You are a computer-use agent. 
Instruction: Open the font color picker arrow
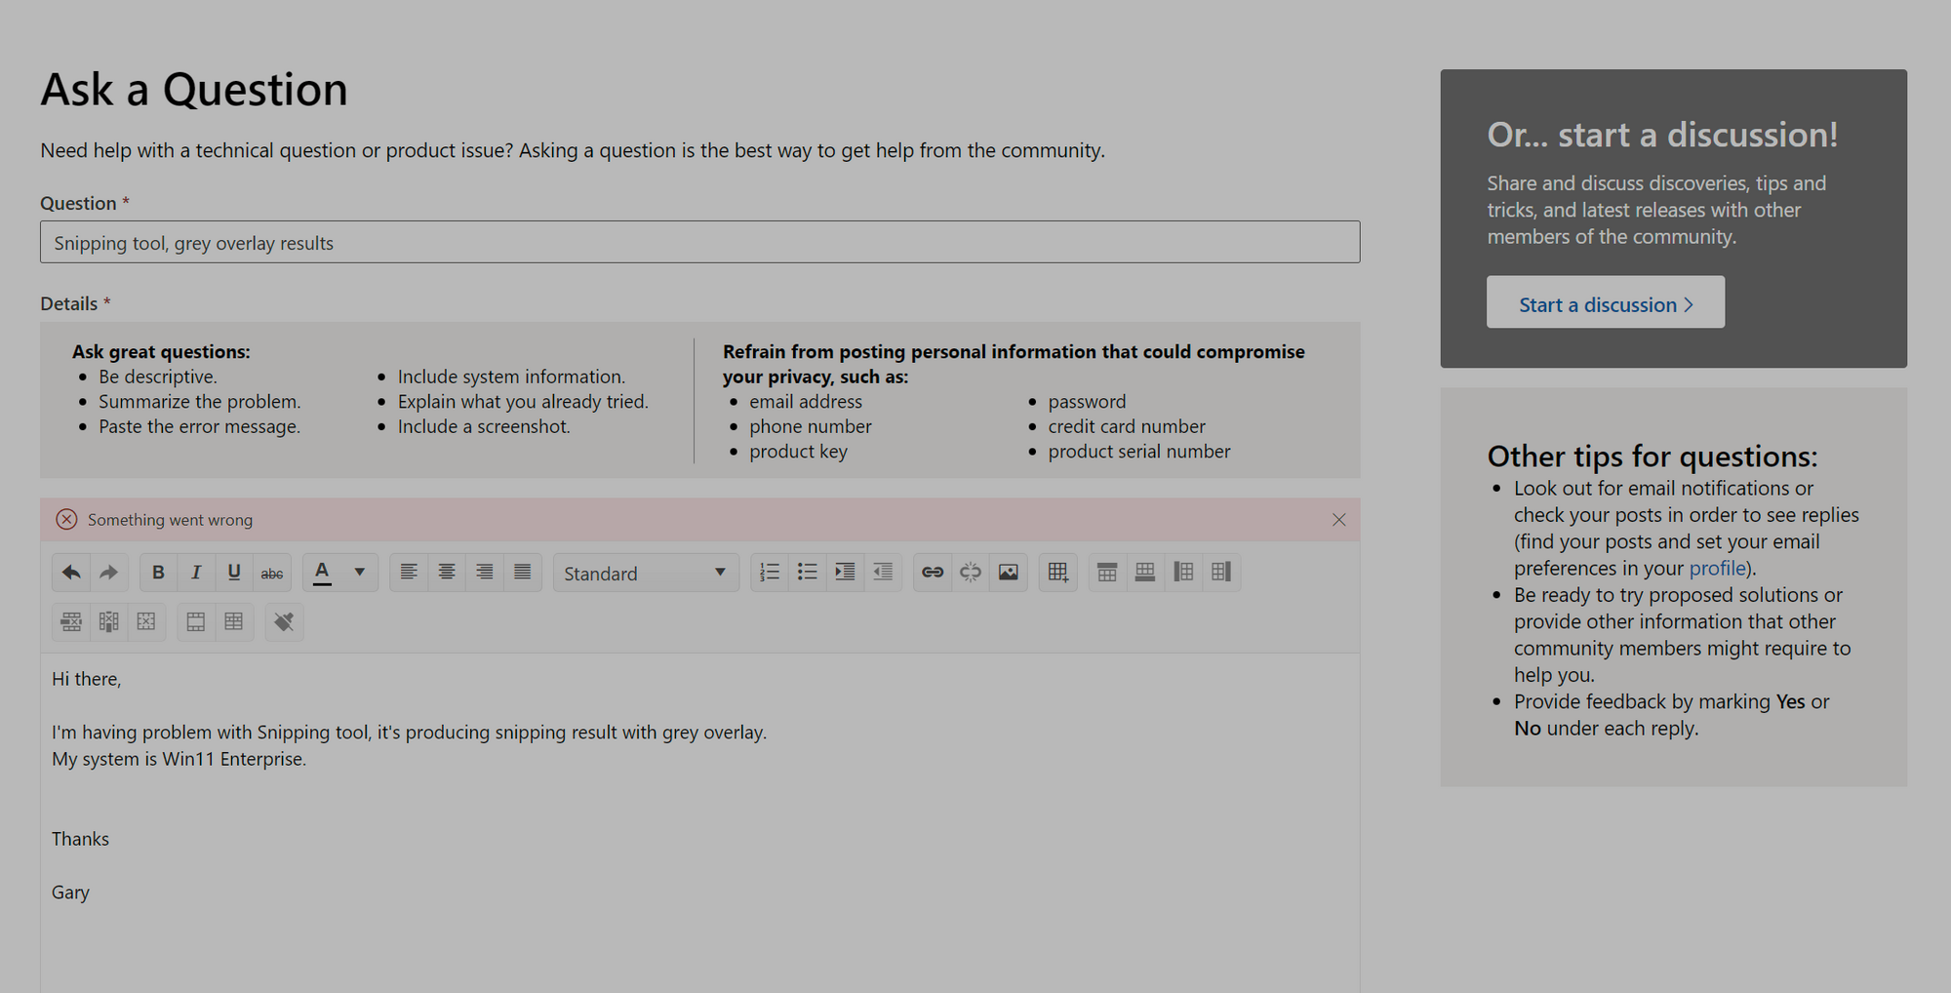click(359, 573)
